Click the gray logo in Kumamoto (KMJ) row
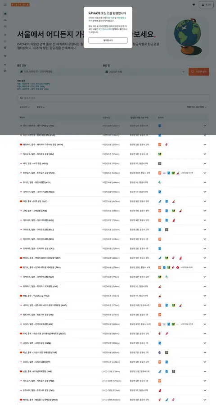 (166, 229)
